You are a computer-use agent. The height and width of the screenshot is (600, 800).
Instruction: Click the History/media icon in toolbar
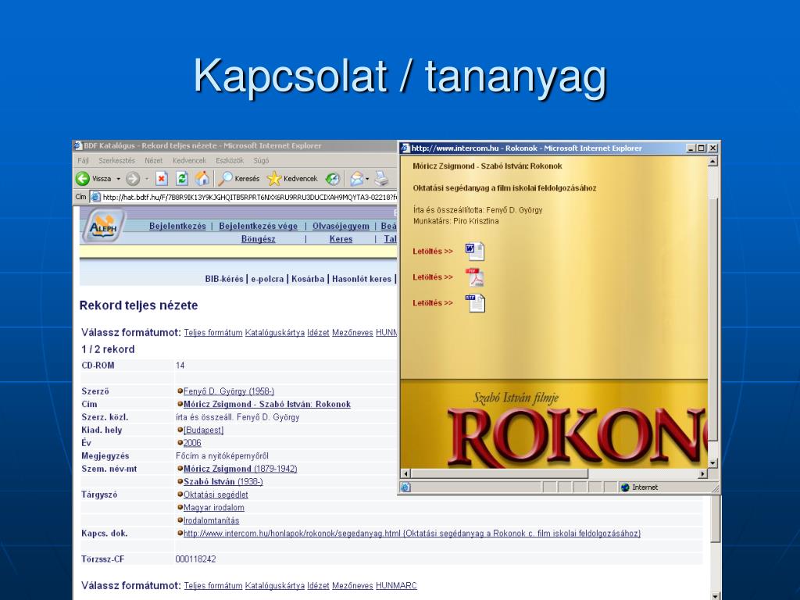(x=333, y=179)
